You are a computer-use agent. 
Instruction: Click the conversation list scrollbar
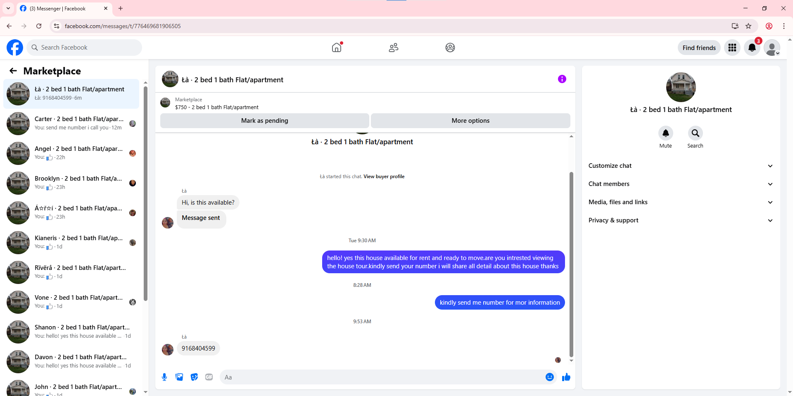145,193
